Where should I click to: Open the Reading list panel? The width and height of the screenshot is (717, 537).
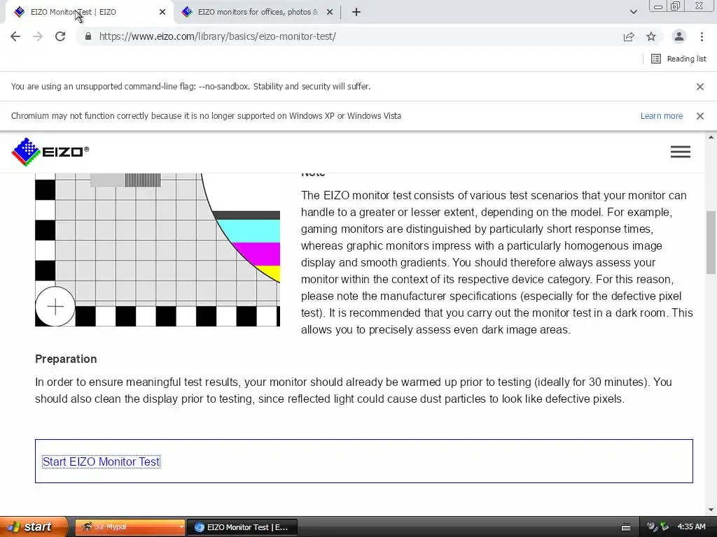(678, 59)
